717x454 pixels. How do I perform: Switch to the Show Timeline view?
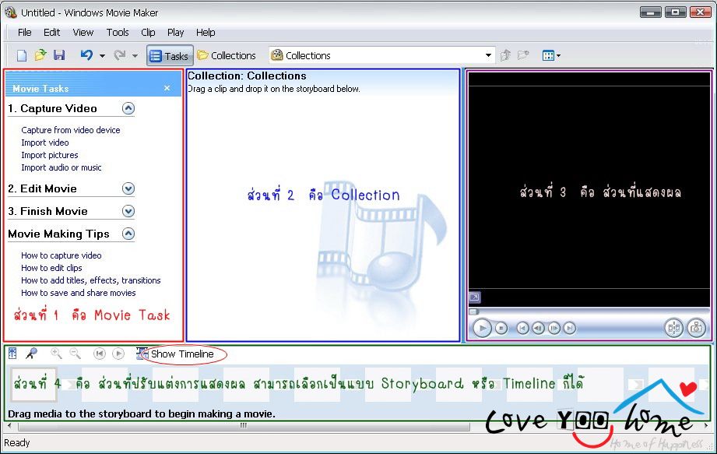176,354
